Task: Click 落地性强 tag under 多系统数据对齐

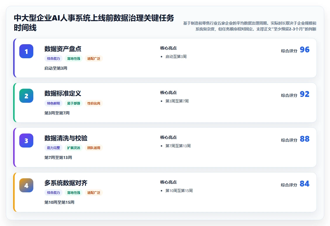Action: coord(74,193)
